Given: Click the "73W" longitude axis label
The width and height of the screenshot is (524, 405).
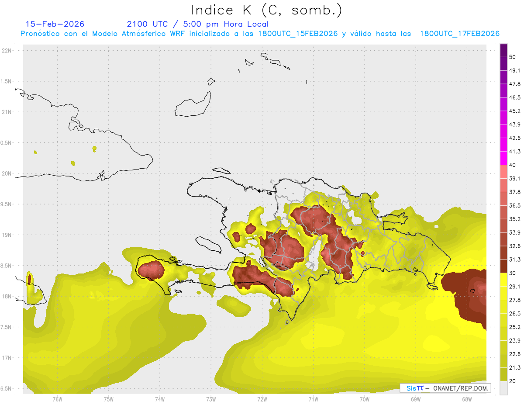Looking at the screenshot, I should 211,399.
